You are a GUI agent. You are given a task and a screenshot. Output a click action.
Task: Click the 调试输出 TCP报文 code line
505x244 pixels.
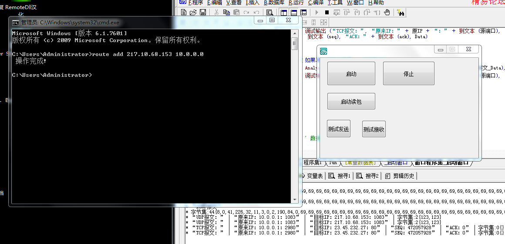pos(403,31)
